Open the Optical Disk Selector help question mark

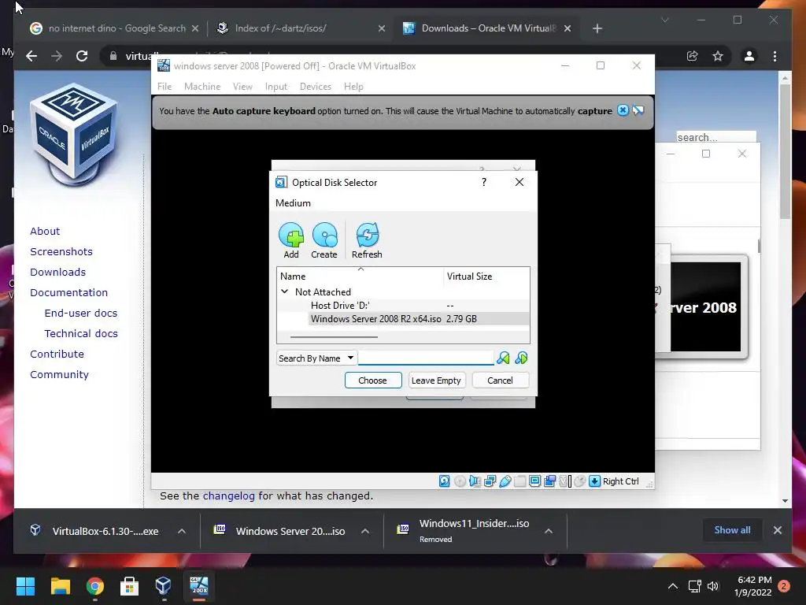click(x=484, y=182)
